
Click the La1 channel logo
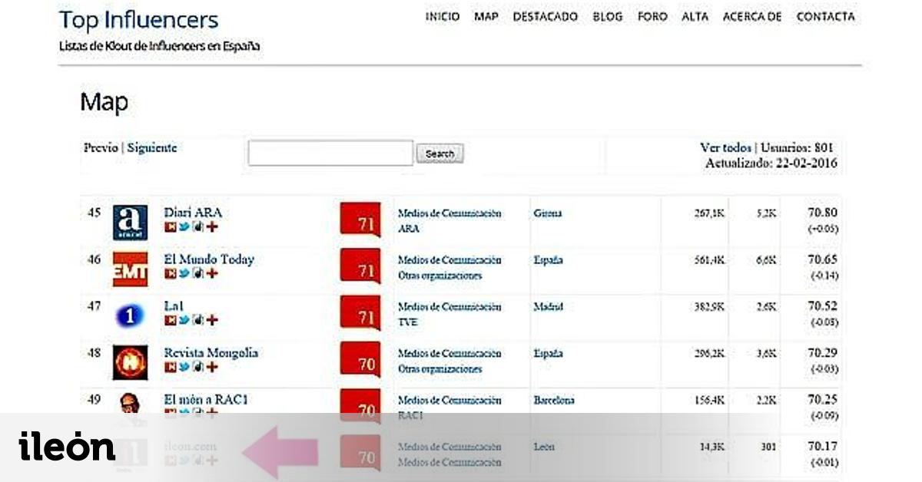[x=129, y=314]
